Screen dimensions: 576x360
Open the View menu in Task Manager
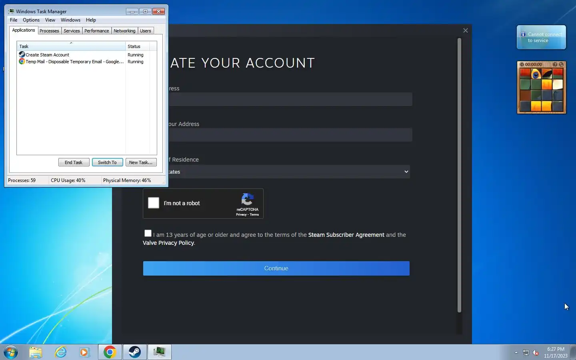tap(50, 20)
